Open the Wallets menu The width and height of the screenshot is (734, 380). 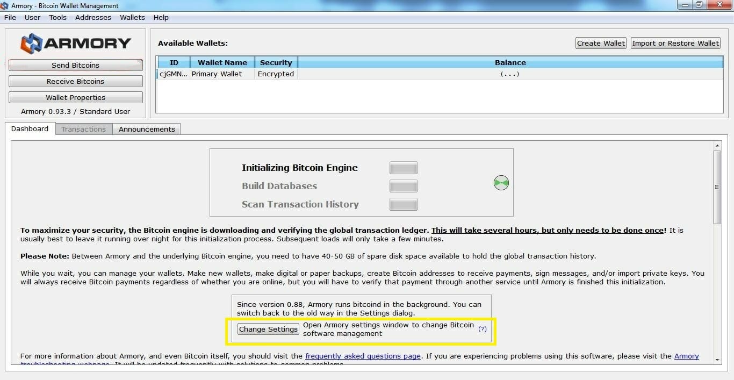point(132,17)
